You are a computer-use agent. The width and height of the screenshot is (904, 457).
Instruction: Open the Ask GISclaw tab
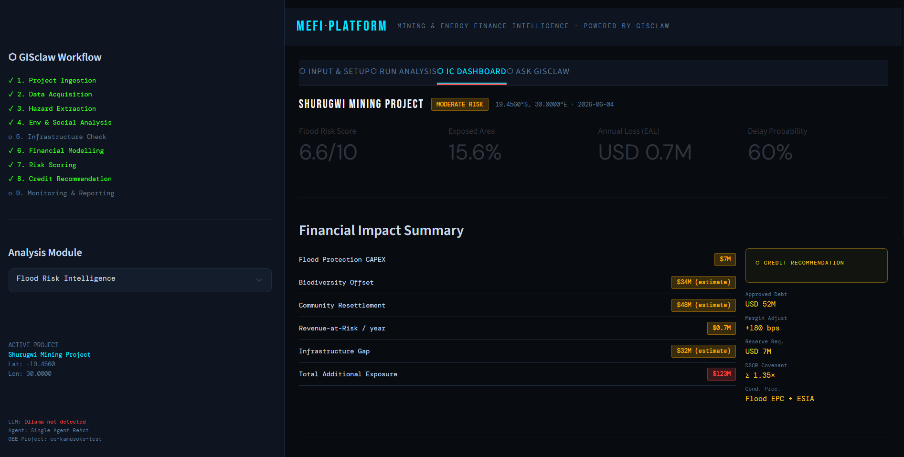click(x=538, y=72)
